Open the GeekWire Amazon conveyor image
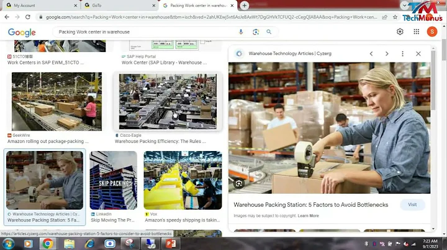447x250 pixels. point(56,101)
